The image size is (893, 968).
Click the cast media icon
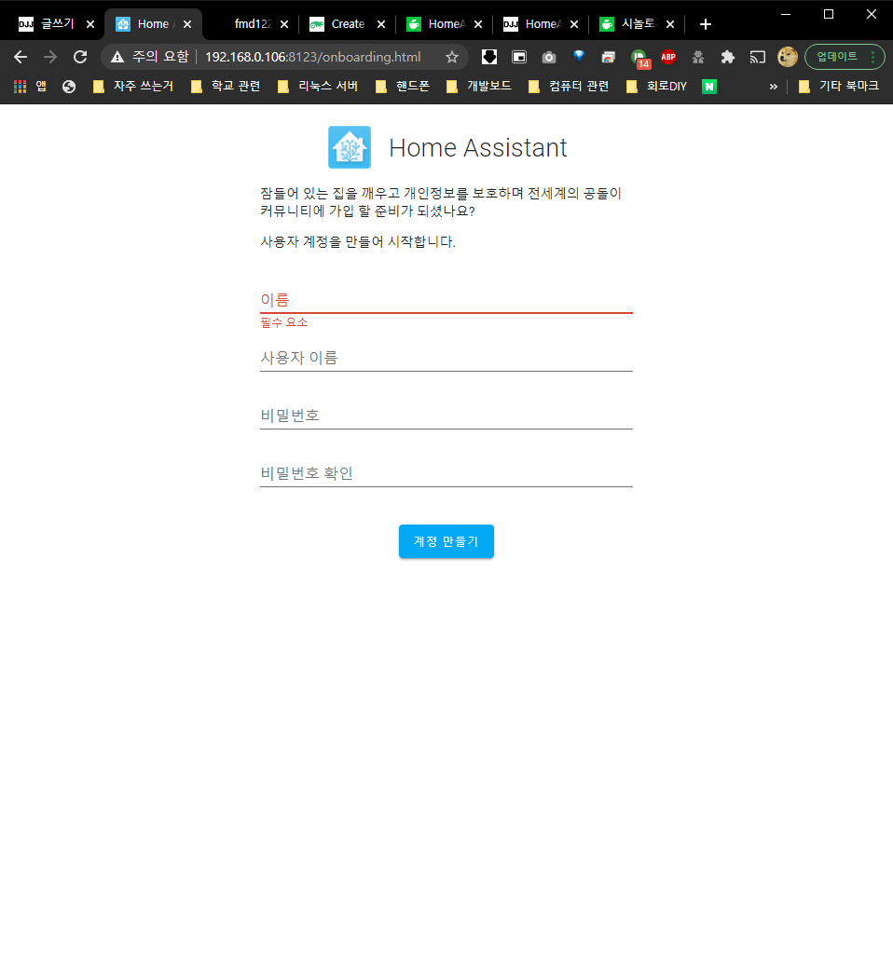coord(758,57)
